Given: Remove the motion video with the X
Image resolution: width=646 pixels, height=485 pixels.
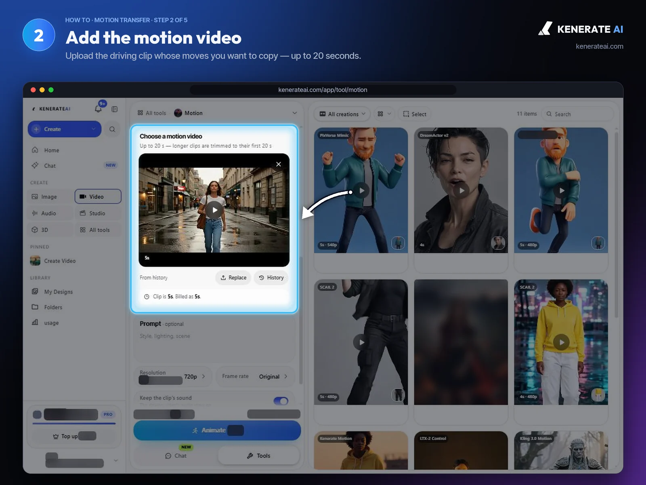Looking at the screenshot, I should (278, 164).
